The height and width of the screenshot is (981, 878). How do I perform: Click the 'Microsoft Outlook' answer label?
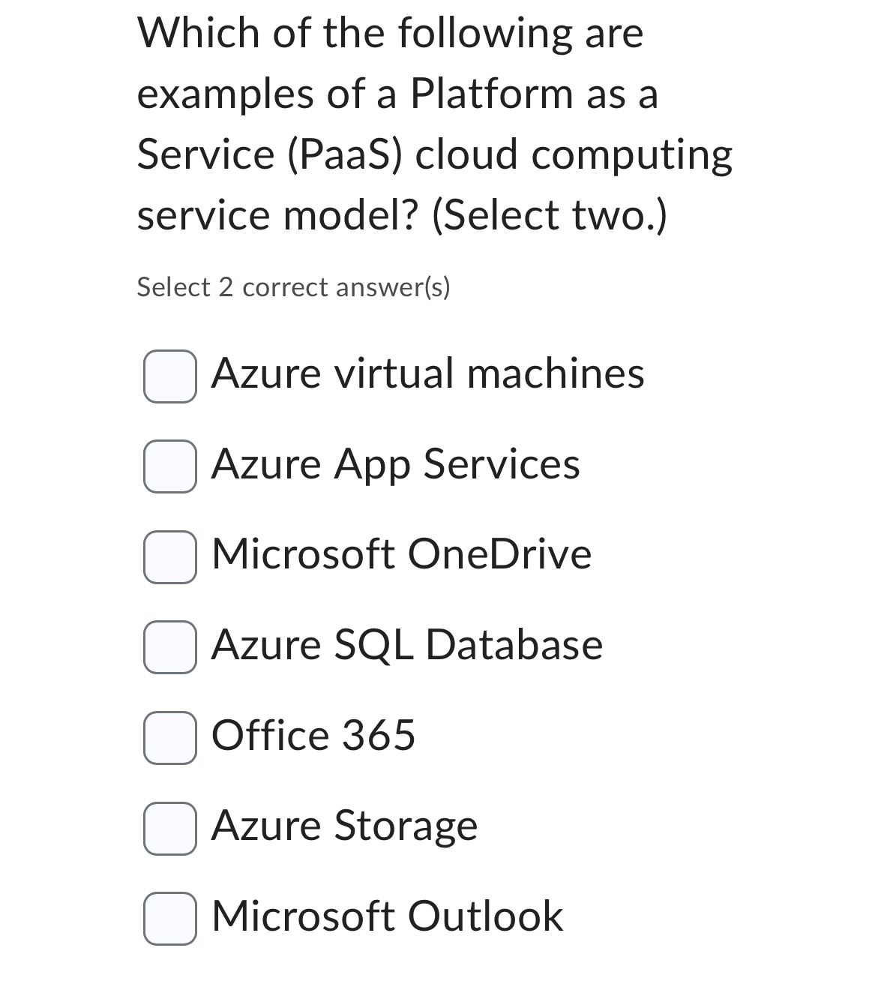pos(387,916)
